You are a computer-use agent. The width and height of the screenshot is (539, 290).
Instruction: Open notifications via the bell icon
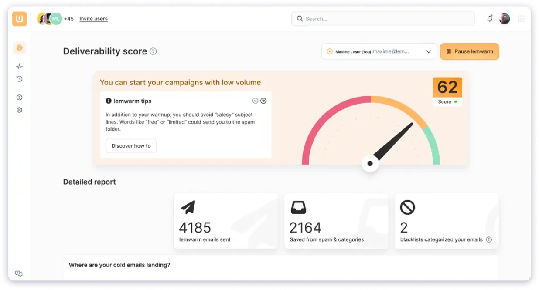point(489,18)
